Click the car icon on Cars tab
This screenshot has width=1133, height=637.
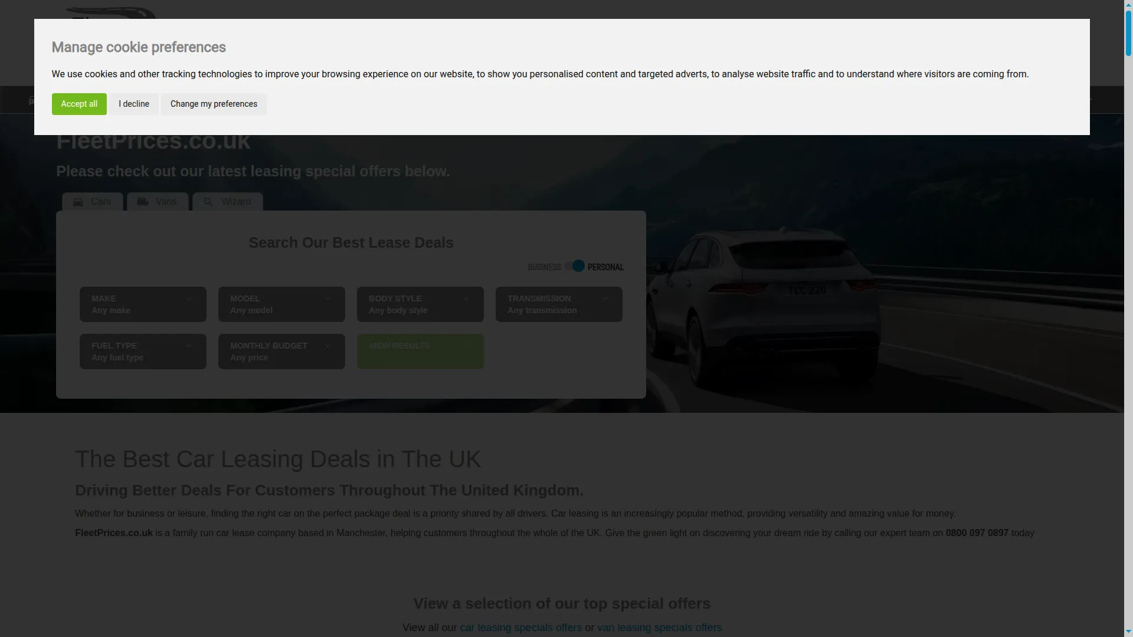tap(78, 202)
